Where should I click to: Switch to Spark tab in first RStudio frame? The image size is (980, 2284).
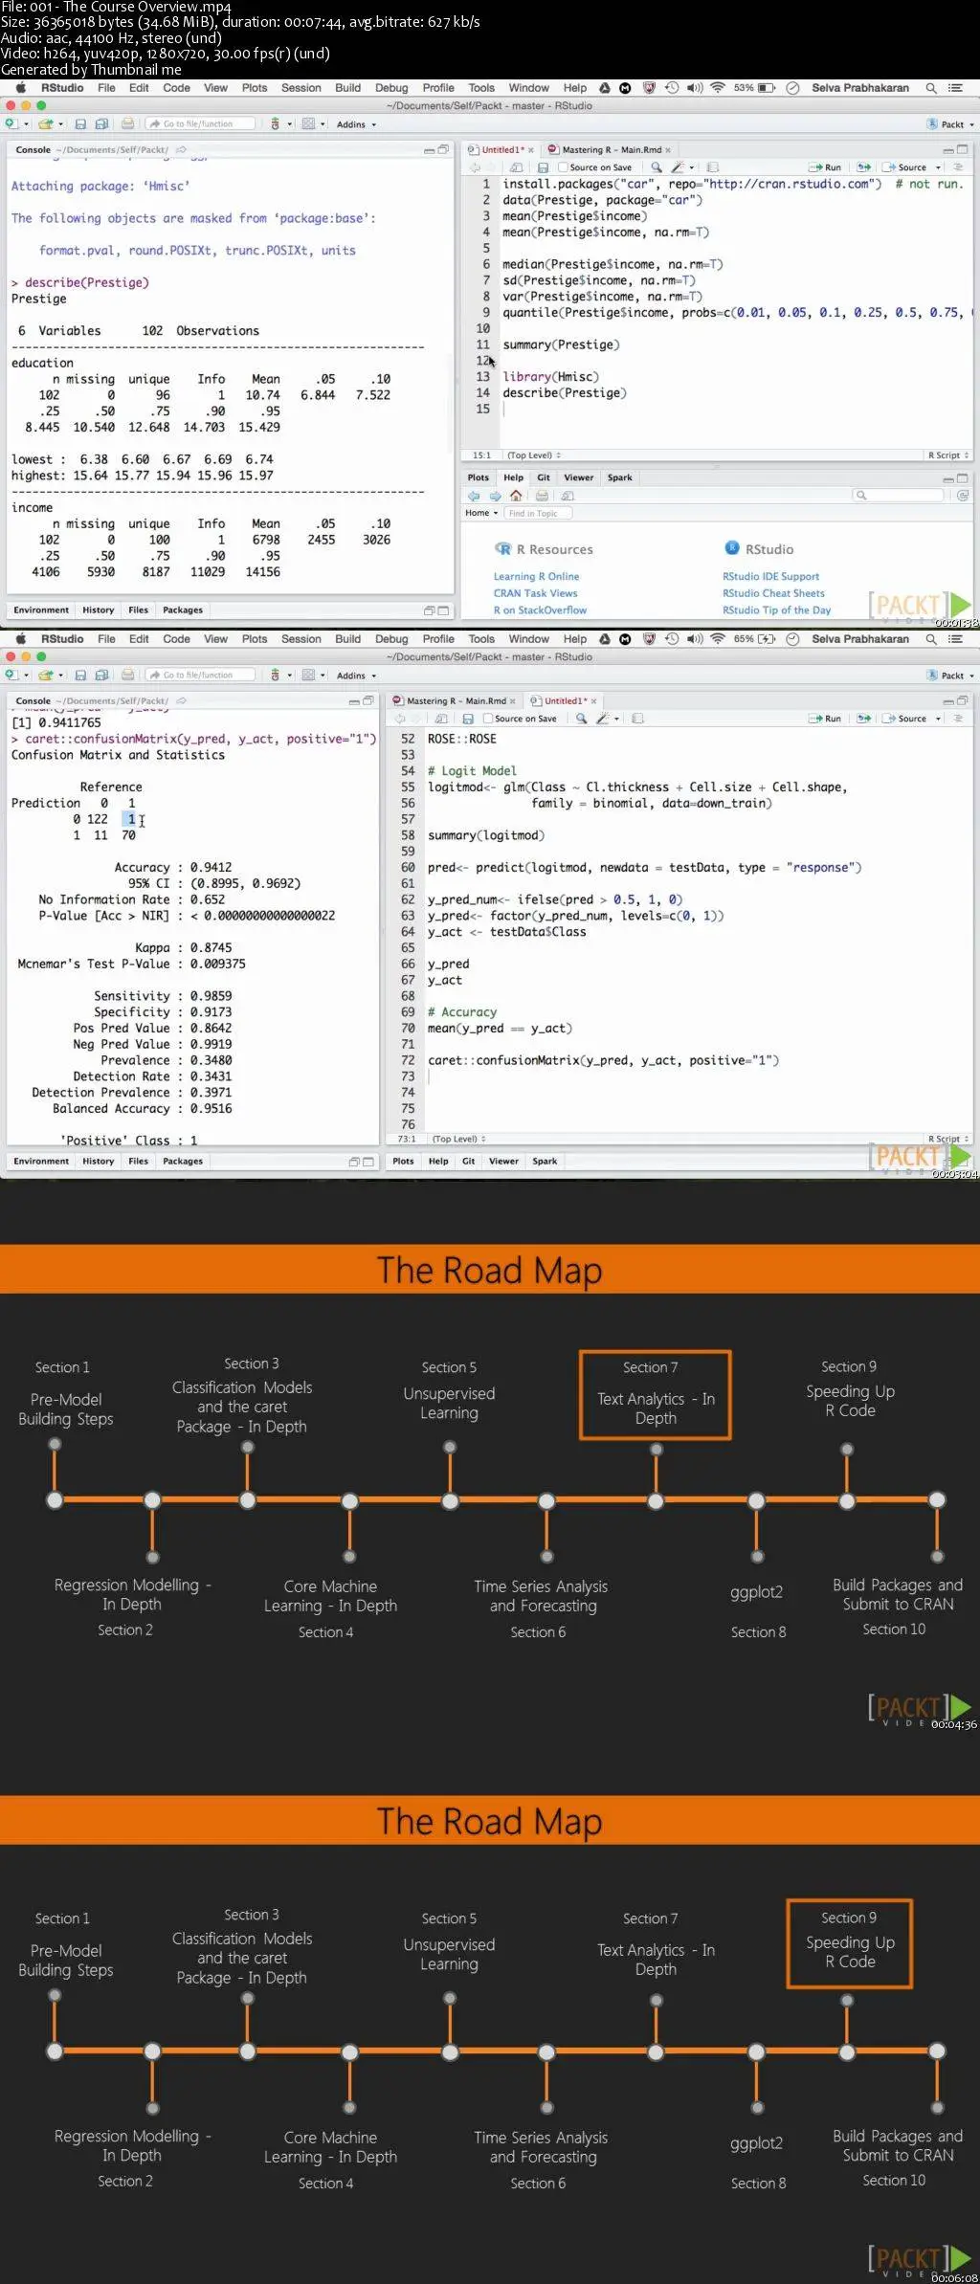coord(619,477)
